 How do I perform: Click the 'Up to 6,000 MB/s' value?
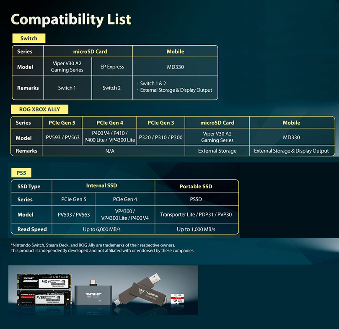point(101,229)
